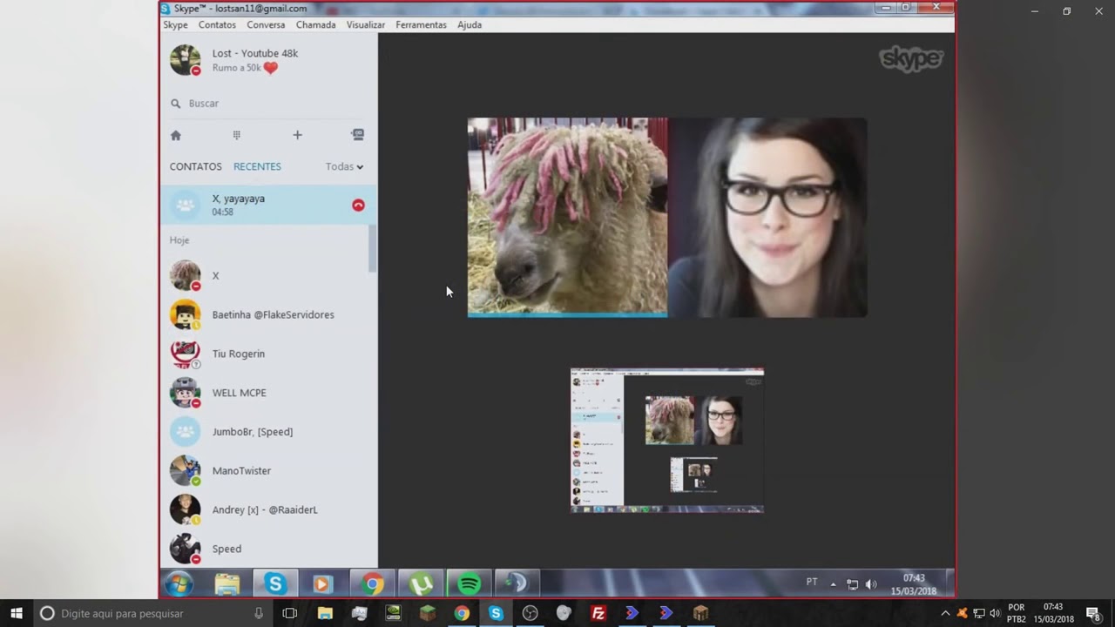The height and width of the screenshot is (627, 1115).
Task: Launch Chrome from the Windows 7 taskbar
Action: point(372,583)
